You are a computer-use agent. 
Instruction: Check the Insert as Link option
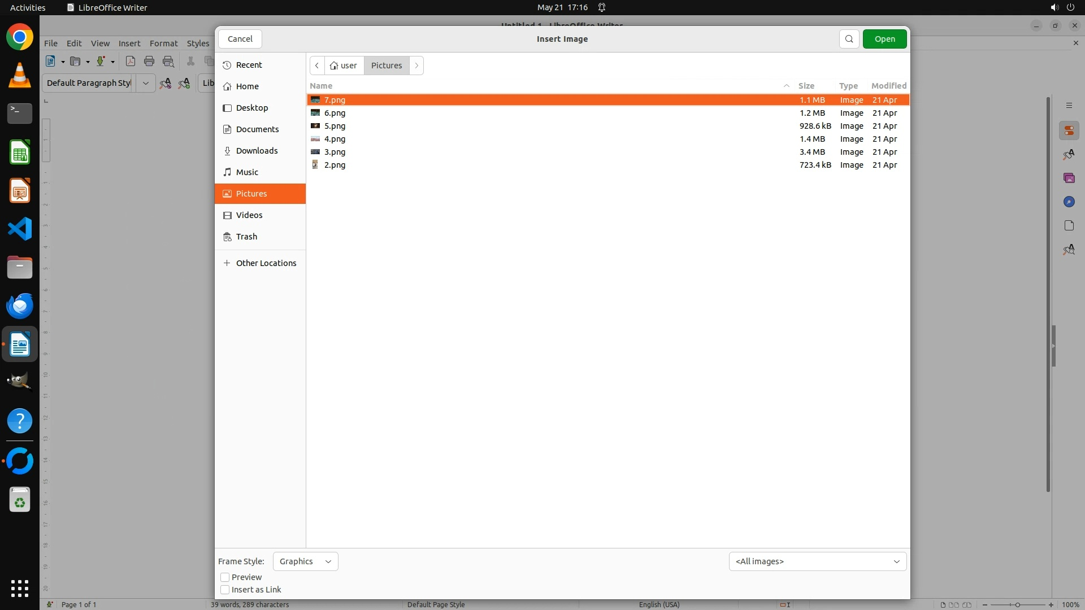pos(225,590)
